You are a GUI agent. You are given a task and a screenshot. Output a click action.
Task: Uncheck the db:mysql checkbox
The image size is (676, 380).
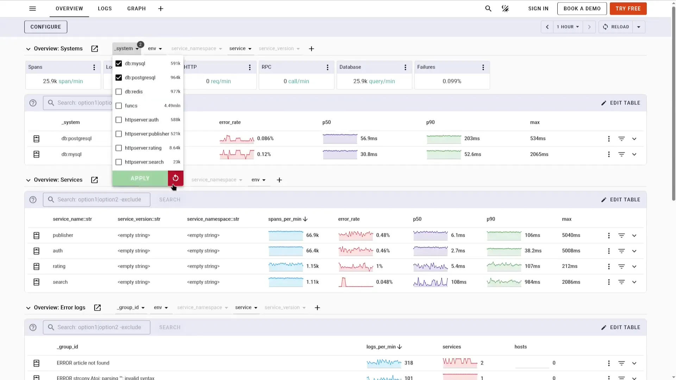click(x=119, y=63)
